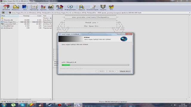
Task: Click the installer's blue lens logo
Action: tap(124, 39)
